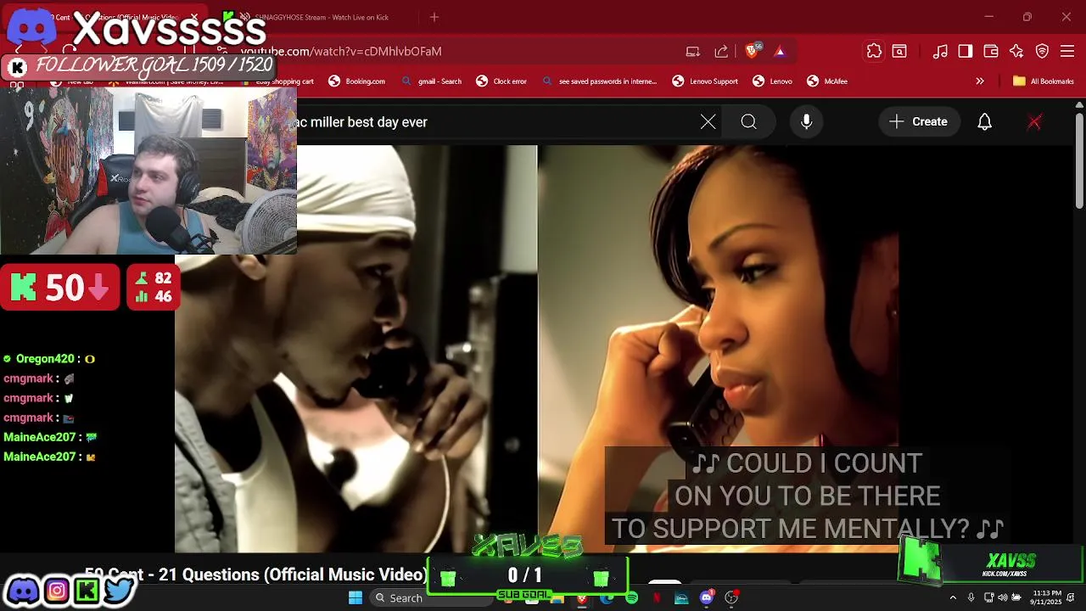Open the Brave playlist music note icon
The width and height of the screenshot is (1086, 611).
940,51
